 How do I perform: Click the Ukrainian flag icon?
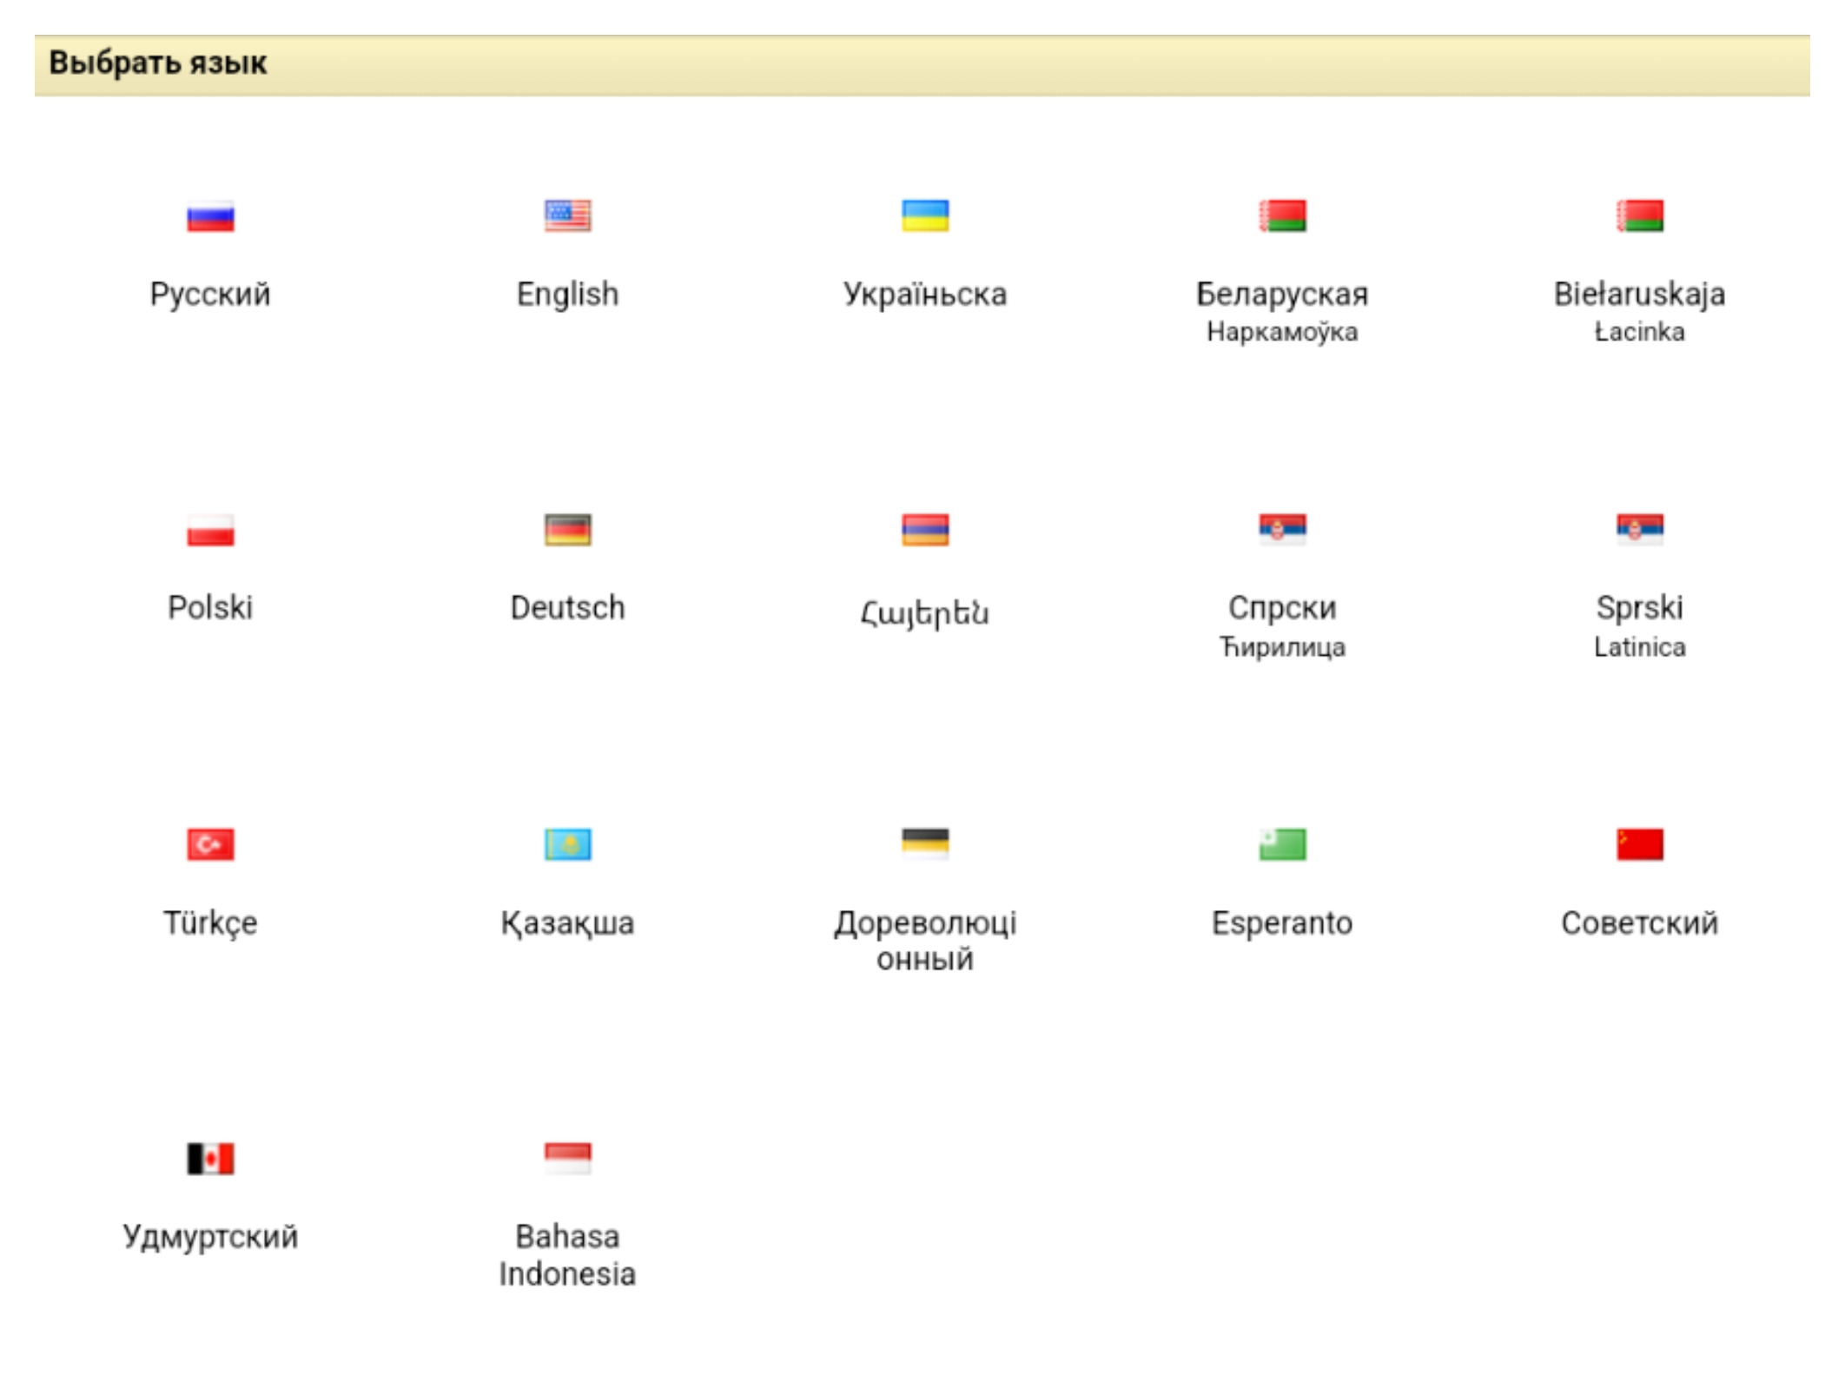click(x=925, y=216)
